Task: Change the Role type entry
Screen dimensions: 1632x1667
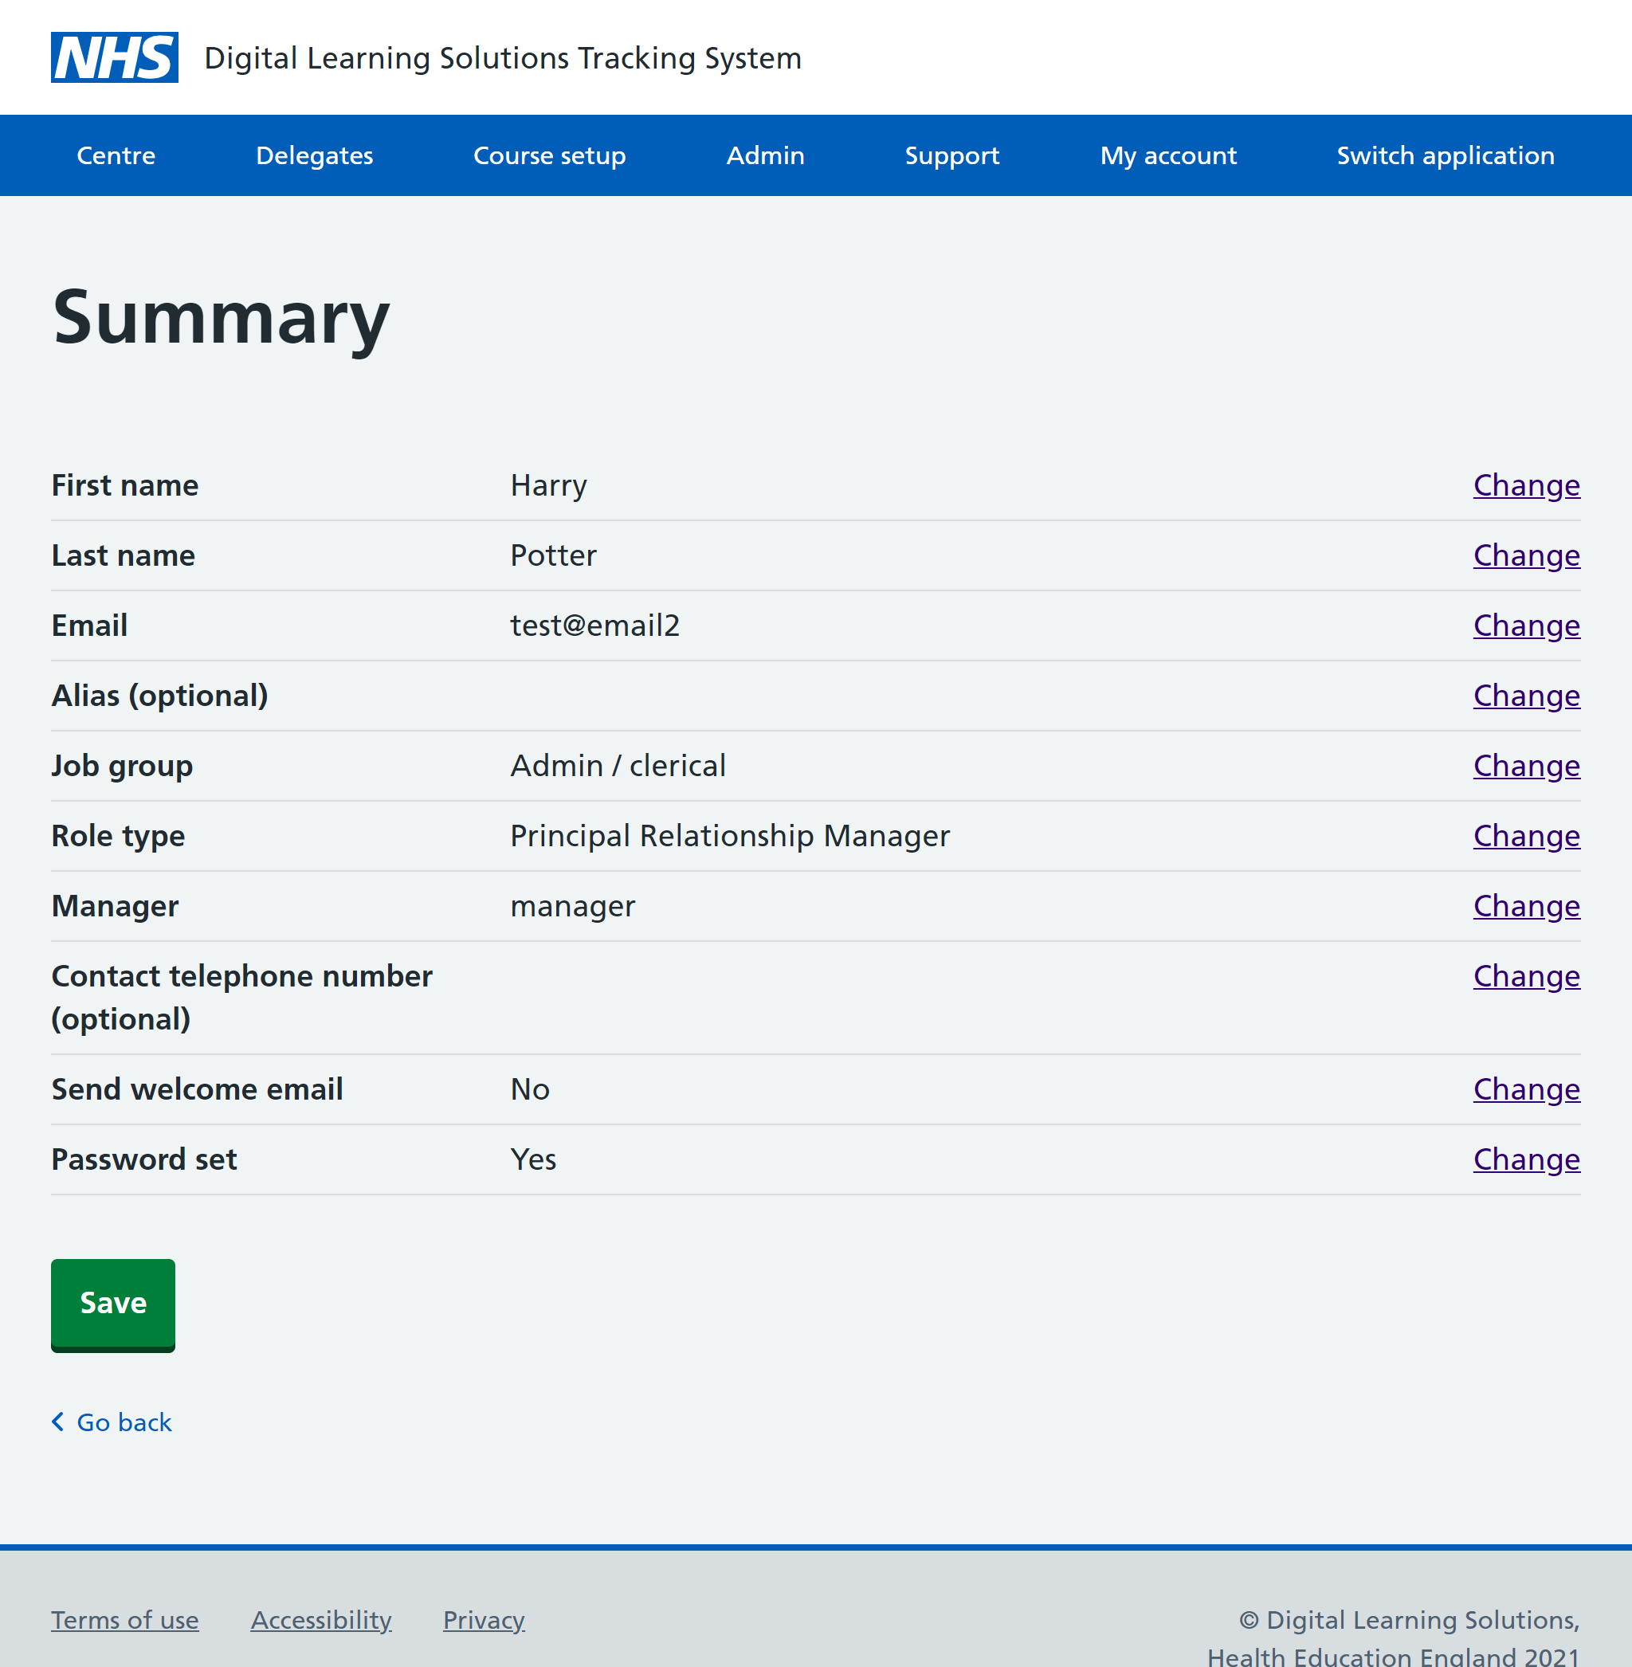Action: [x=1526, y=836]
